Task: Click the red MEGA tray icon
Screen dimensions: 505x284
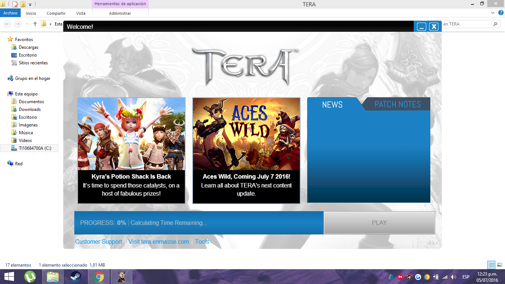Action: pos(400,277)
